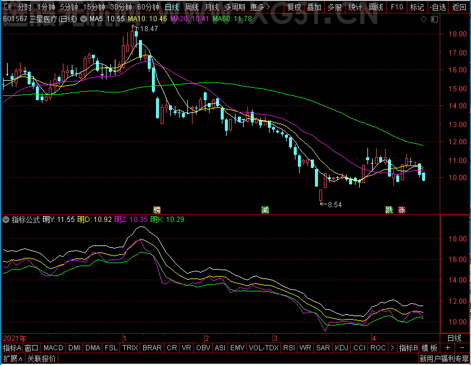Open the 统计 statistics tool
This screenshot has width=471, height=365.
pyautogui.click(x=355, y=7)
